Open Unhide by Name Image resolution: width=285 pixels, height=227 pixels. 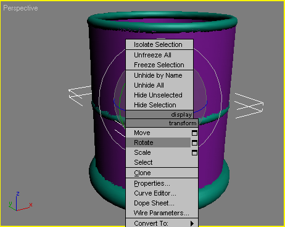[x=160, y=75]
